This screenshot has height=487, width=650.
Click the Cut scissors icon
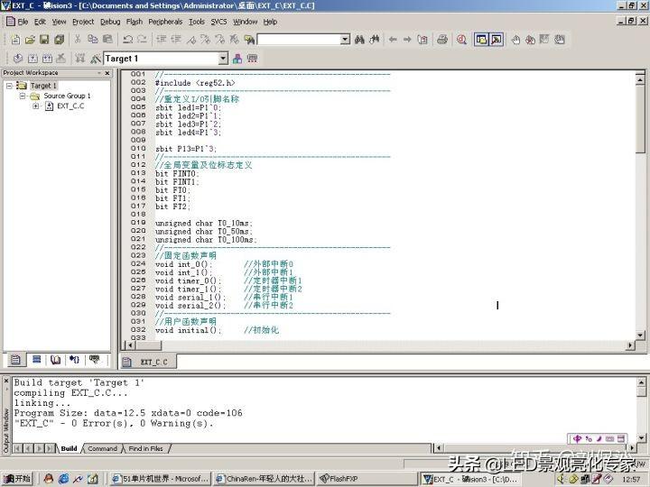click(x=79, y=40)
